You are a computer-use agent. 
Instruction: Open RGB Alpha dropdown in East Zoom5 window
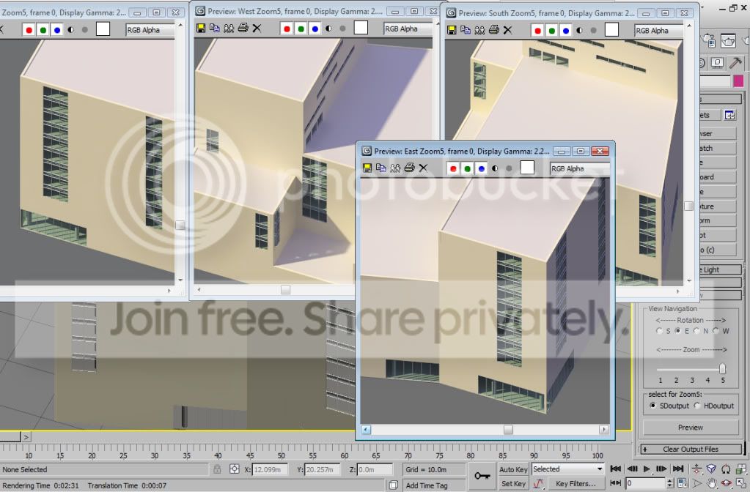pyautogui.click(x=579, y=168)
